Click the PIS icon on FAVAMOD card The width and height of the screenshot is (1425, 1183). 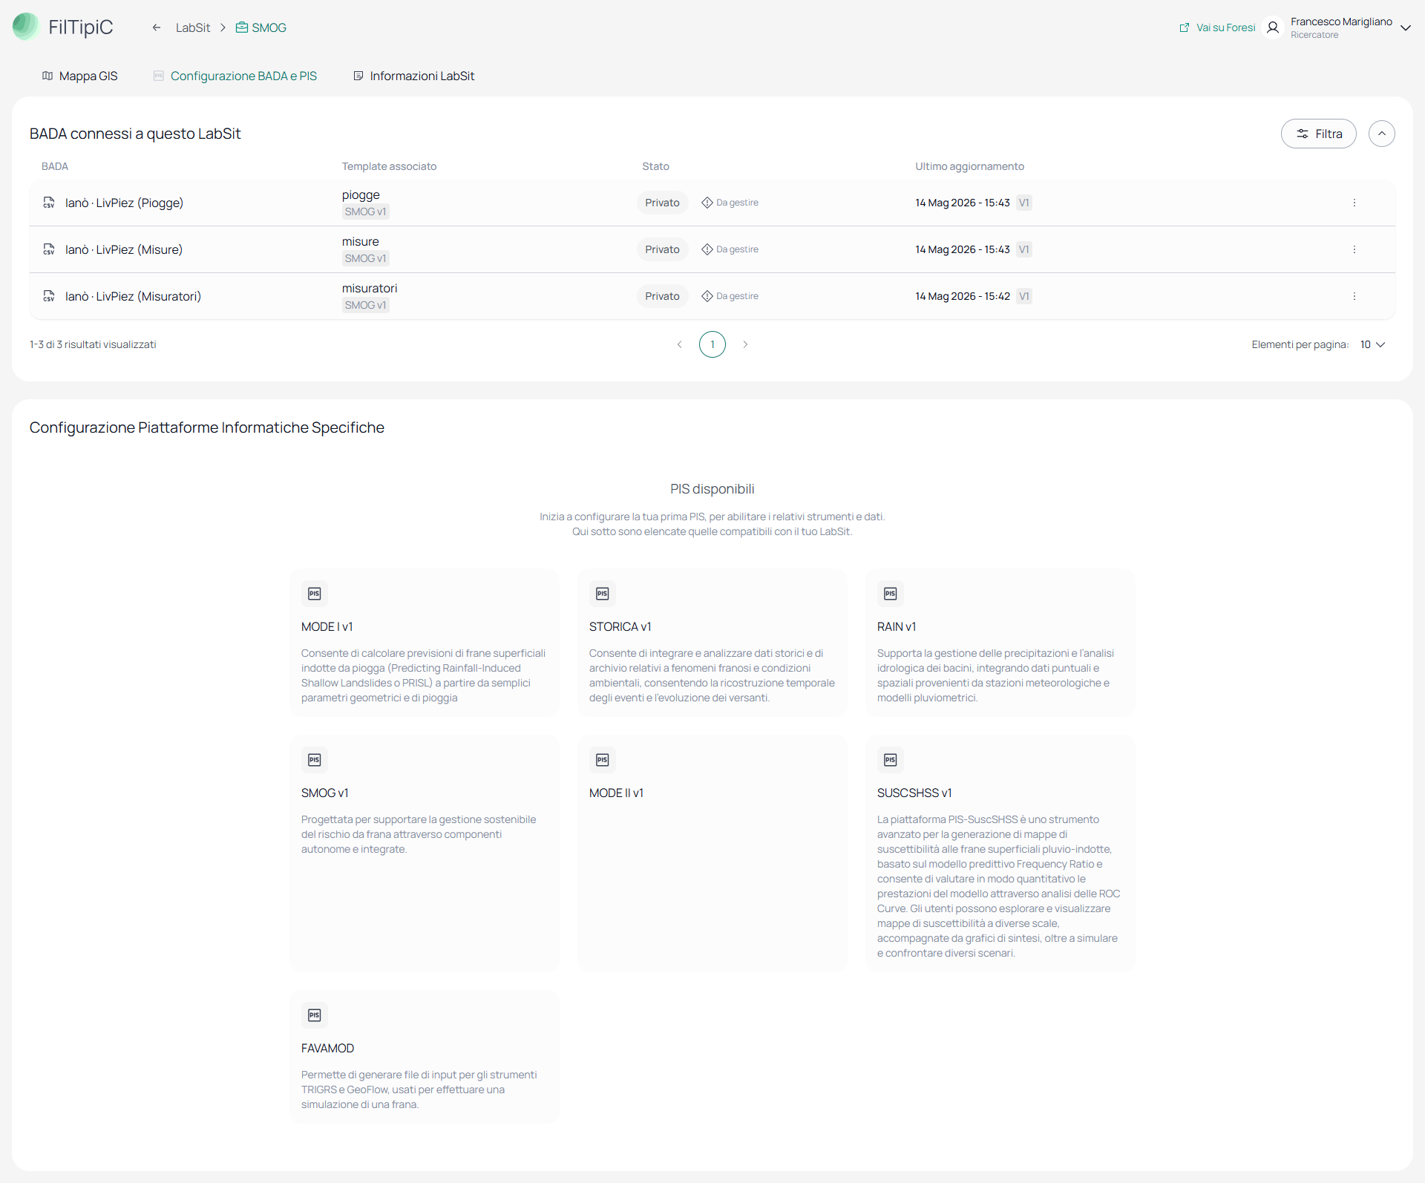tap(315, 1015)
